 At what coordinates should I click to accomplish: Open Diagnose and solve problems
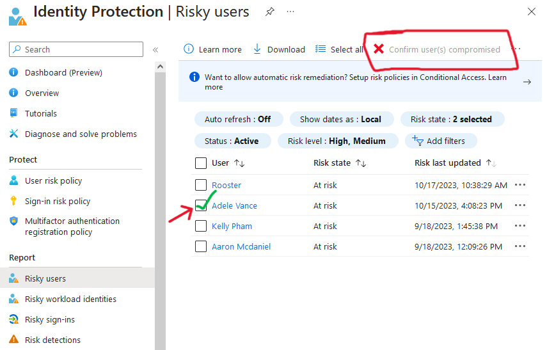tap(81, 134)
